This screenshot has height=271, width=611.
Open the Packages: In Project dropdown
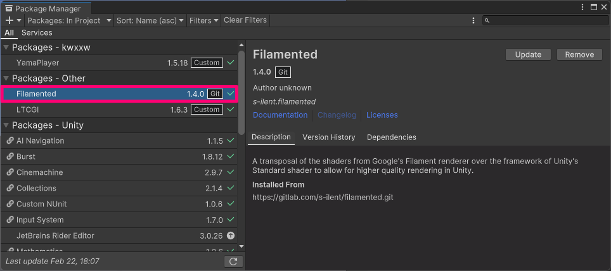[69, 21]
